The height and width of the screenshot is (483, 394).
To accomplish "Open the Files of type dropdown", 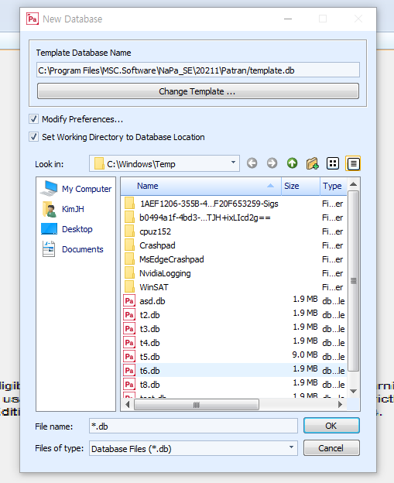I will click(291, 448).
